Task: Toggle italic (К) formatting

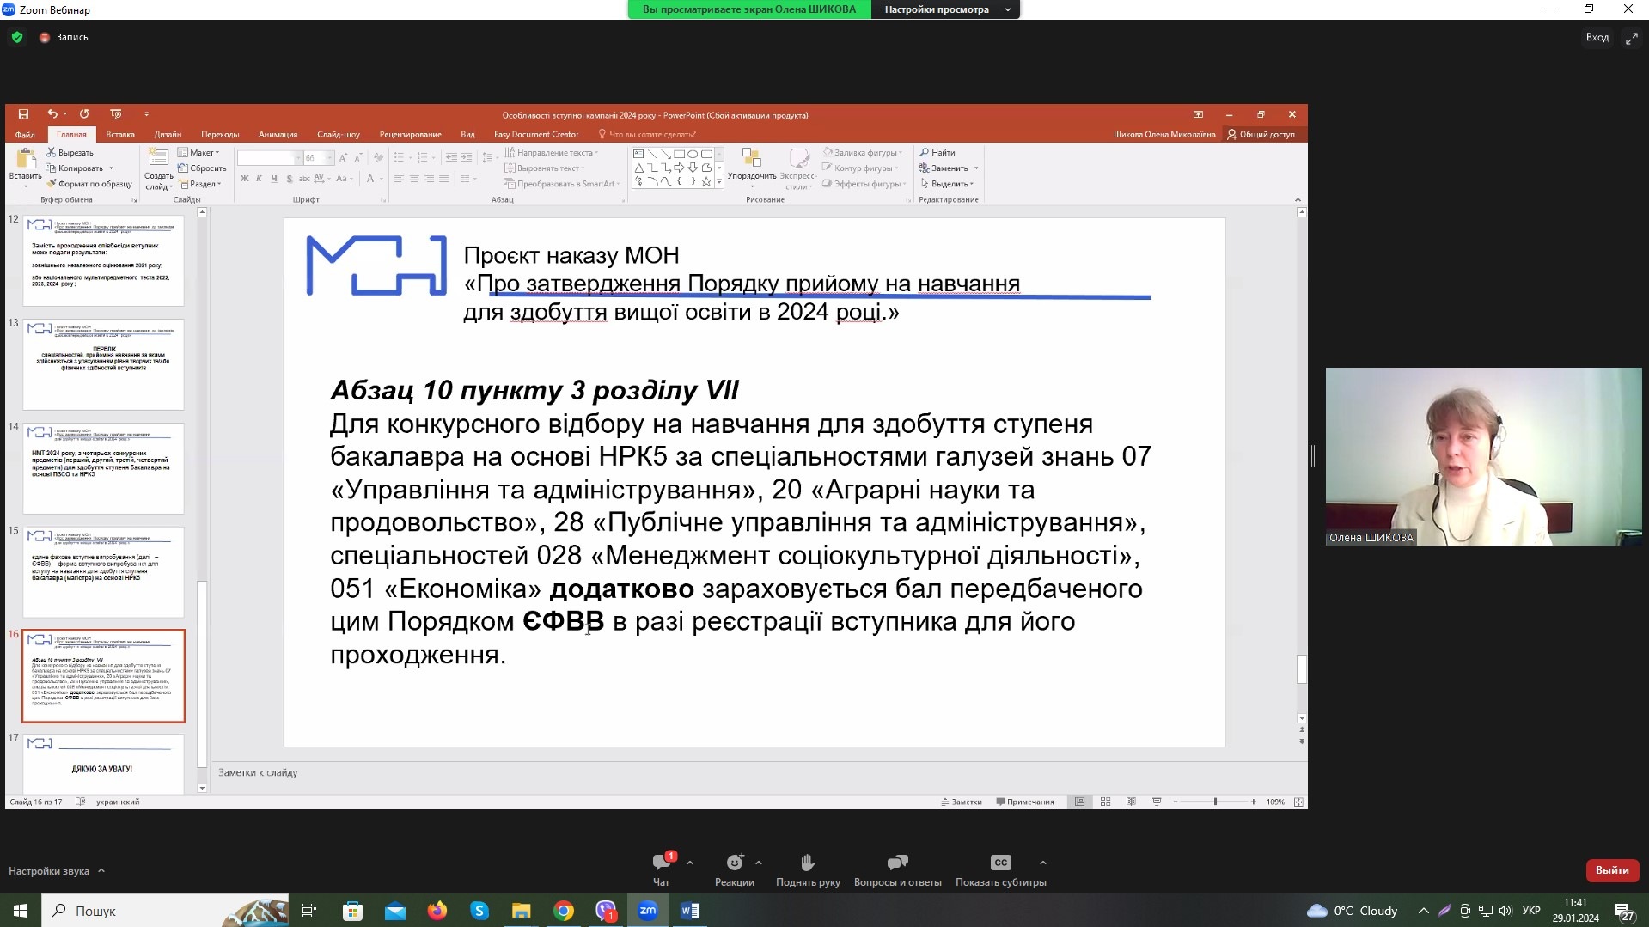Action: (x=260, y=179)
